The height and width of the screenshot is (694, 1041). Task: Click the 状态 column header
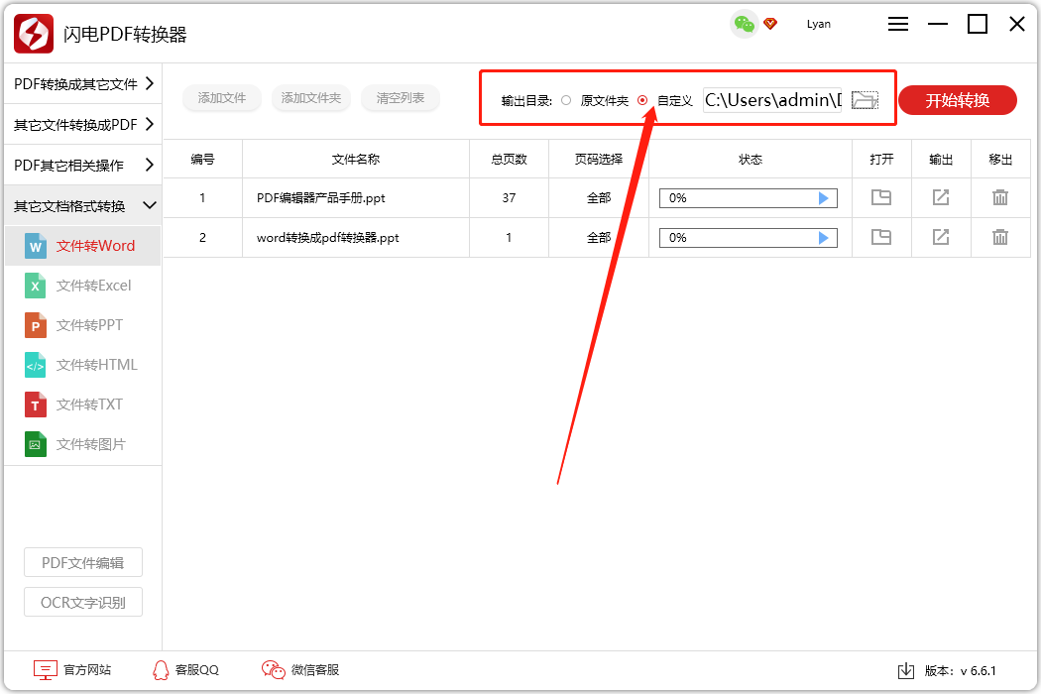[751, 160]
